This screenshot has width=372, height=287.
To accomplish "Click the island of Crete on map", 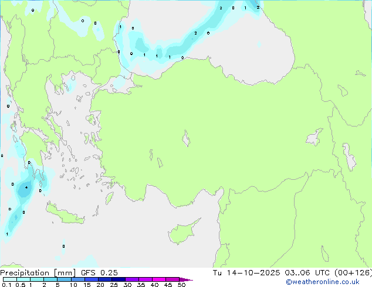I will point(65,214).
